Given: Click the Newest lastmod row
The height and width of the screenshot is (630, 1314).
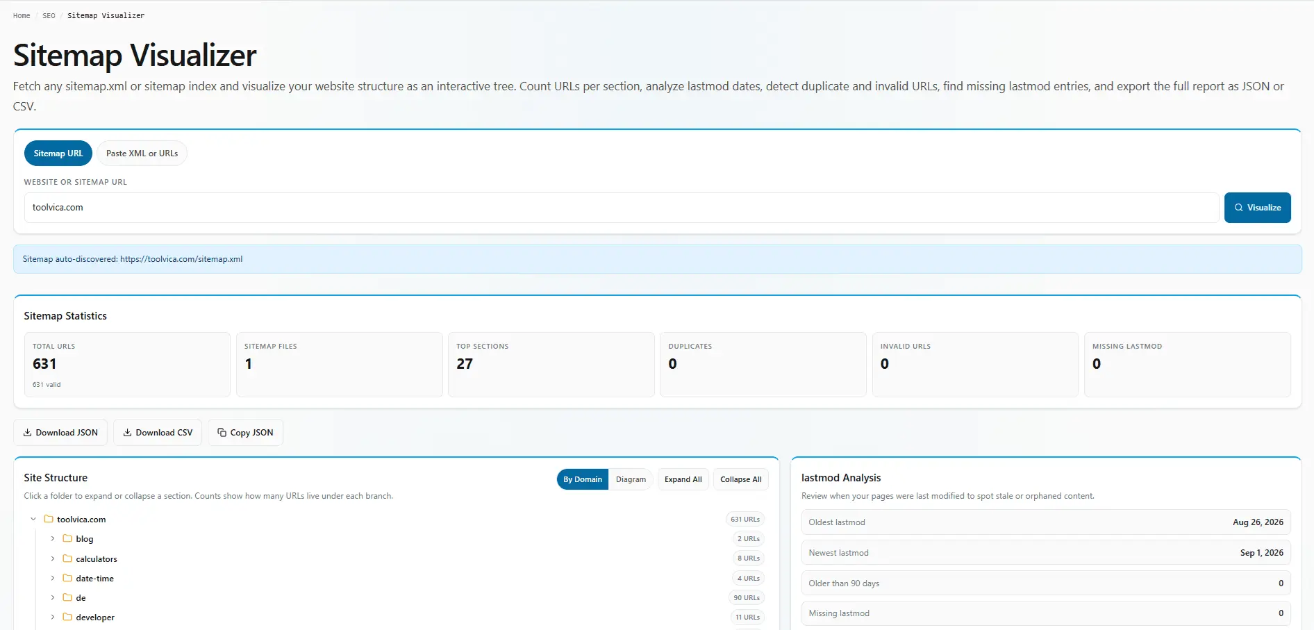Looking at the screenshot, I should pyautogui.click(x=1046, y=553).
